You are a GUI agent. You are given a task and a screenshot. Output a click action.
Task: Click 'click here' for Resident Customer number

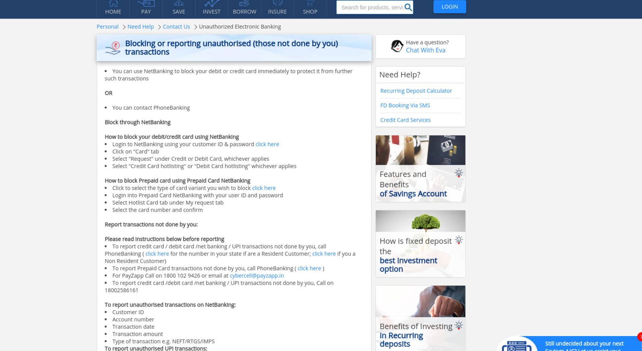157,254
